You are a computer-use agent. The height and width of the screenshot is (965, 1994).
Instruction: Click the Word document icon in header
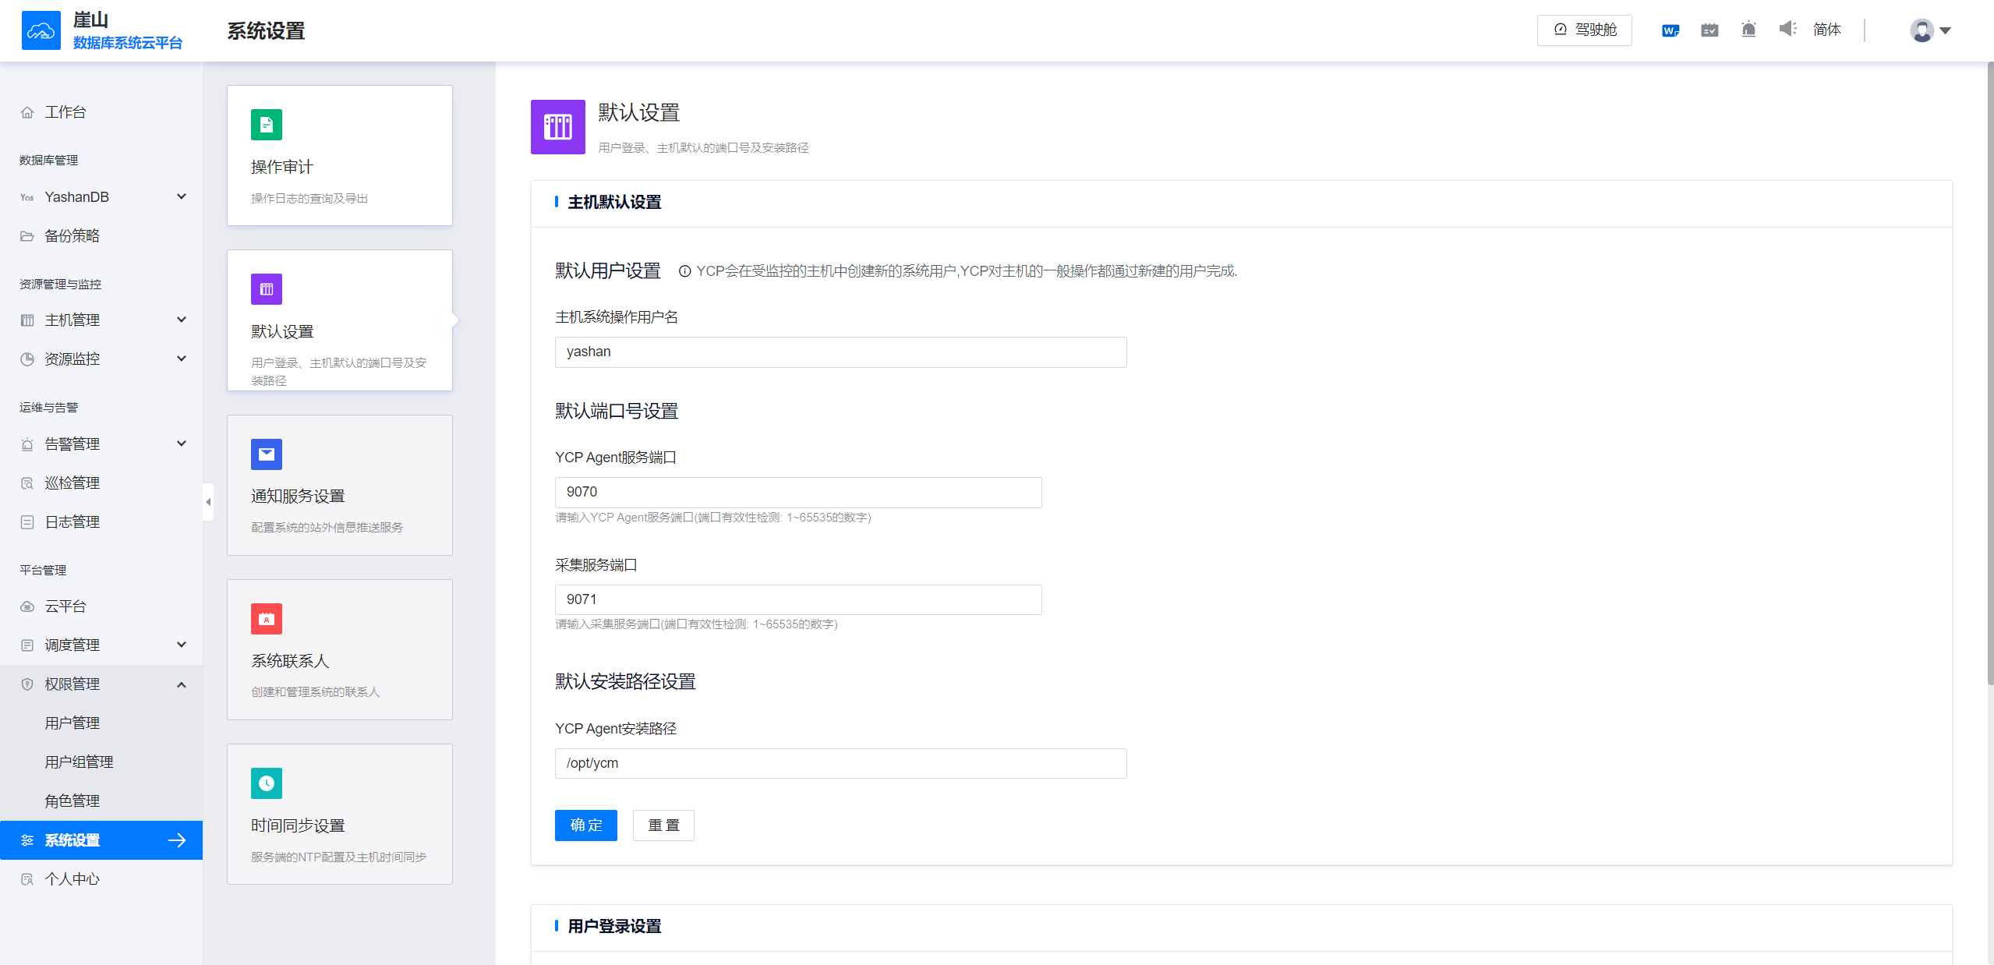tap(1670, 30)
